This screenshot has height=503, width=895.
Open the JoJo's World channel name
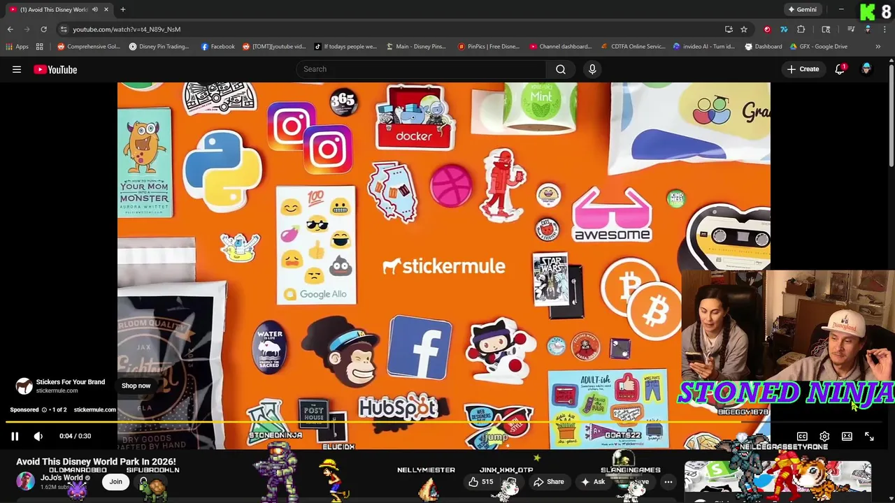click(x=62, y=478)
